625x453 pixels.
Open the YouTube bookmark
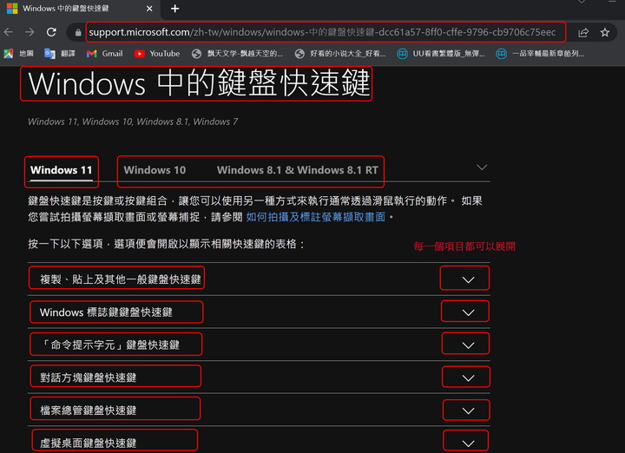(156, 54)
